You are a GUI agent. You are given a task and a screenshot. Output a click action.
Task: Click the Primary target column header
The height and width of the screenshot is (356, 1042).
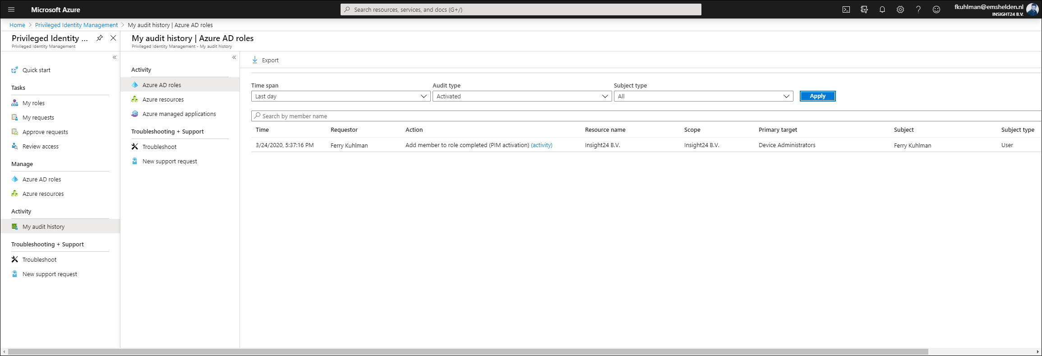pyautogui.click(x=778, y=129)
